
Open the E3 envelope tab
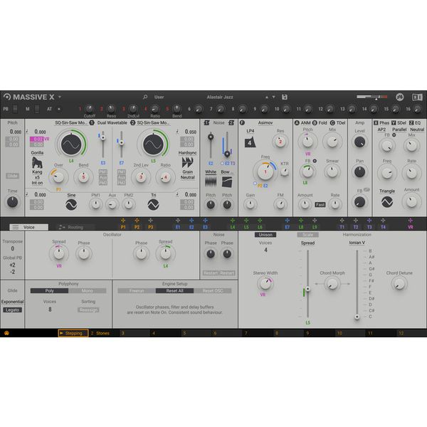206,227
